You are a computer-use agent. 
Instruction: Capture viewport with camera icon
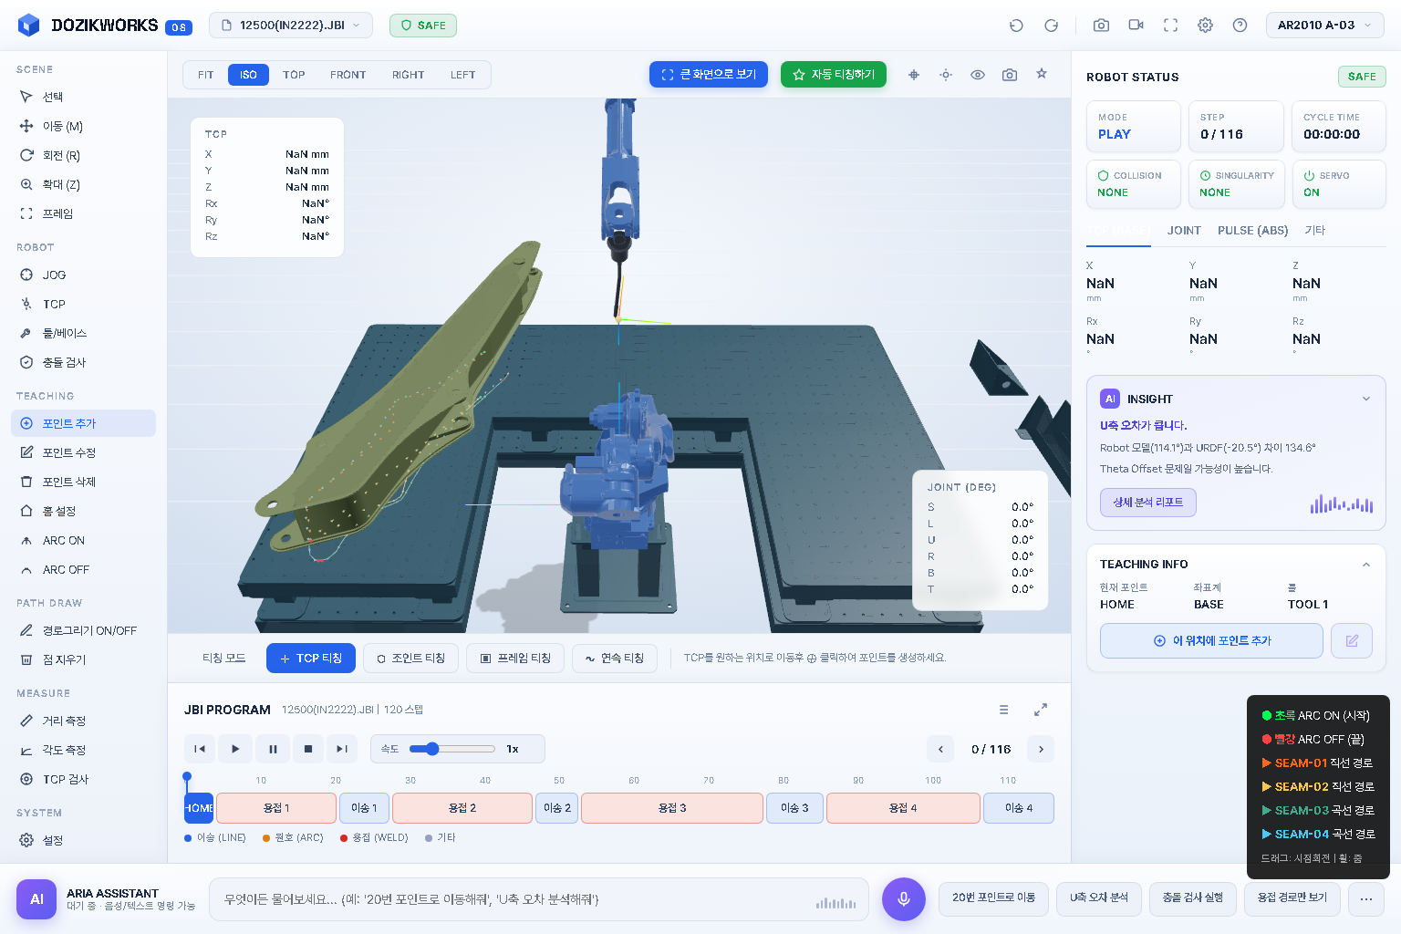click(1010, 75)
